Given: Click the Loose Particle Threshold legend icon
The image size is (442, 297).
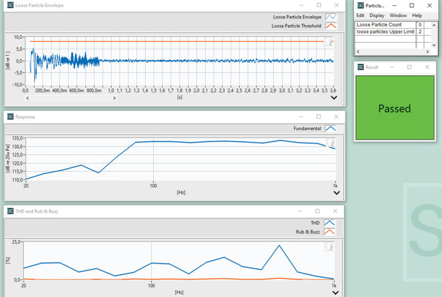Looking at the screenshot, I should point(330,26).
